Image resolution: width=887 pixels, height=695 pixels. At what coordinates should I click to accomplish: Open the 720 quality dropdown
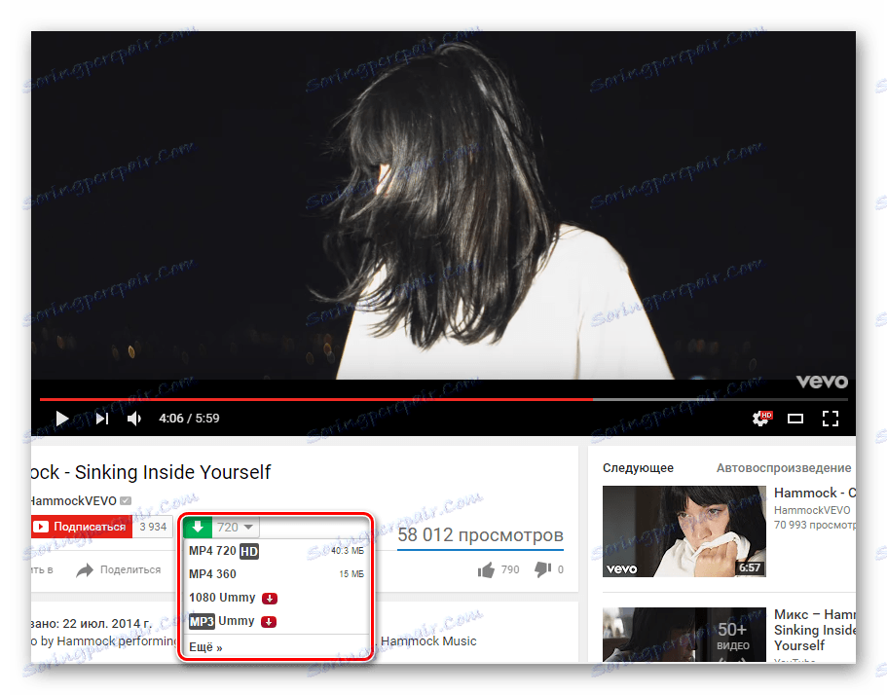point(236,527)
